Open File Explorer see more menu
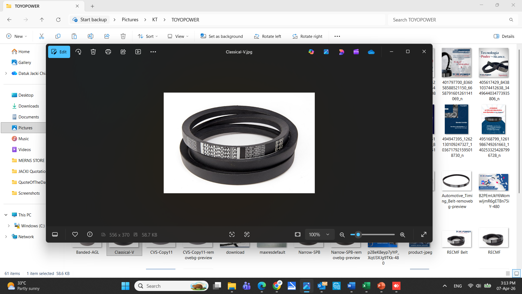Screen dimensions: 522x294 pyautogui.click(x=337, y=36)
